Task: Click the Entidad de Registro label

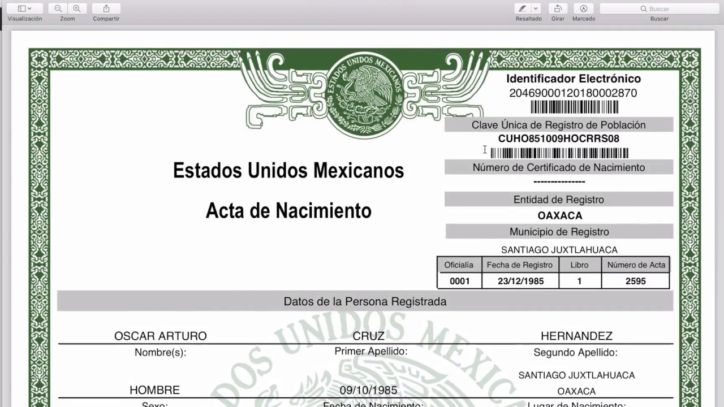Action: tap(559, 200)
